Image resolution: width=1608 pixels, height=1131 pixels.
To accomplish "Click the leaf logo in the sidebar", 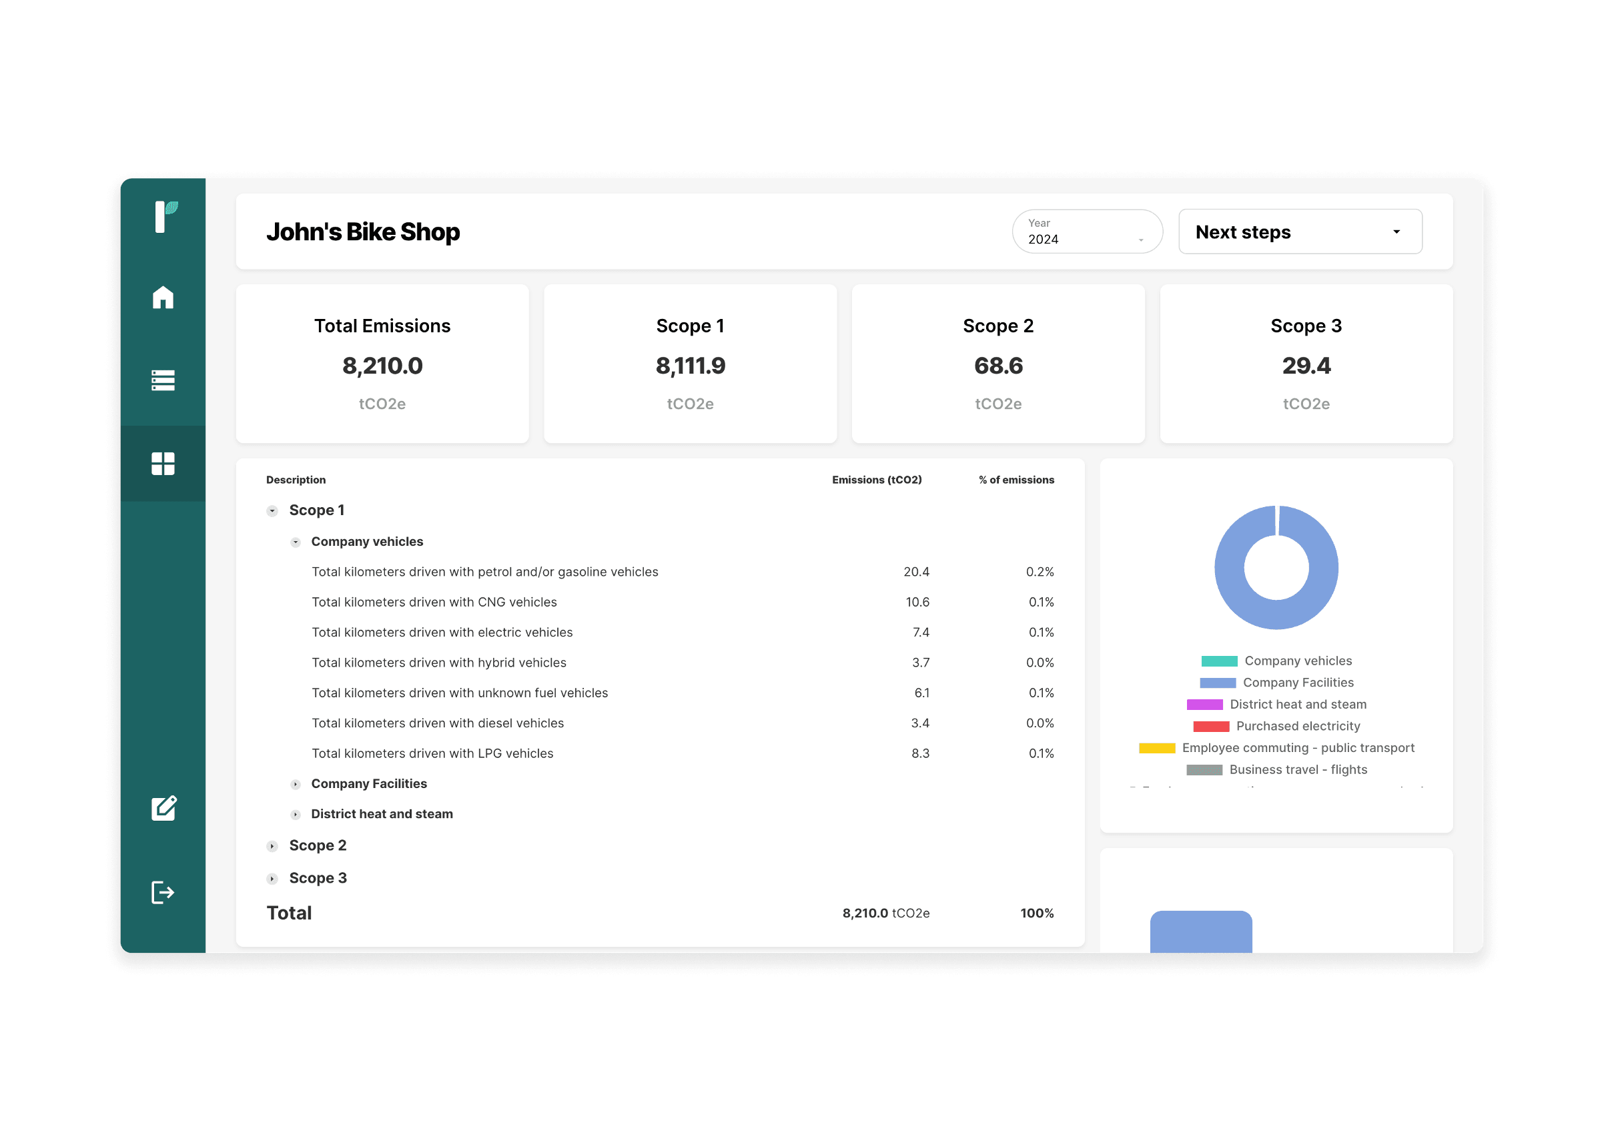I will (165, 216).
